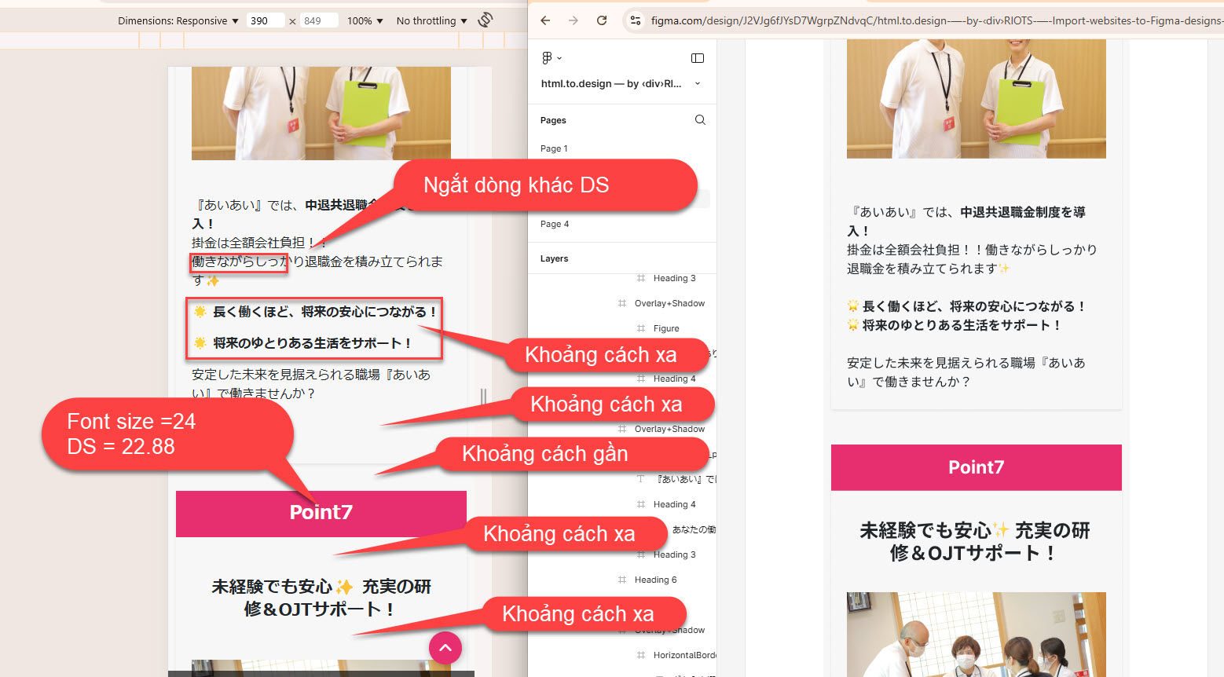1224x677 pixels.
Task: Reload the Figma page
Action: [x=602, y=20]
